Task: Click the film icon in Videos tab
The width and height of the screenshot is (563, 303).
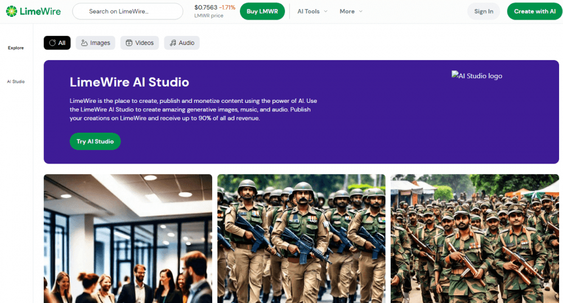Action: point(129,43)
